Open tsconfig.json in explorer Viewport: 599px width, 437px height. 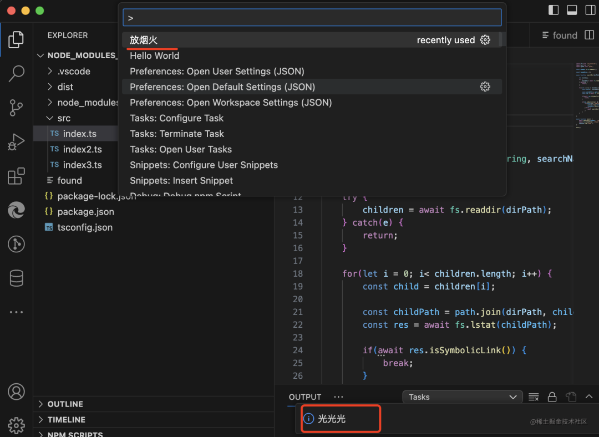coord(154,227)
